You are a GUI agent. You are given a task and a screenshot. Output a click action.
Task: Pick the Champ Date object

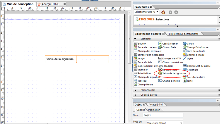point(167,47)
